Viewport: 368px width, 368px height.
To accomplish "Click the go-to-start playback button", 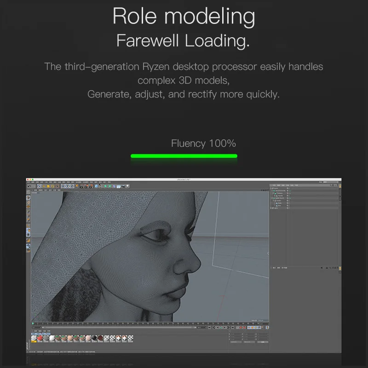I will 209,328.
